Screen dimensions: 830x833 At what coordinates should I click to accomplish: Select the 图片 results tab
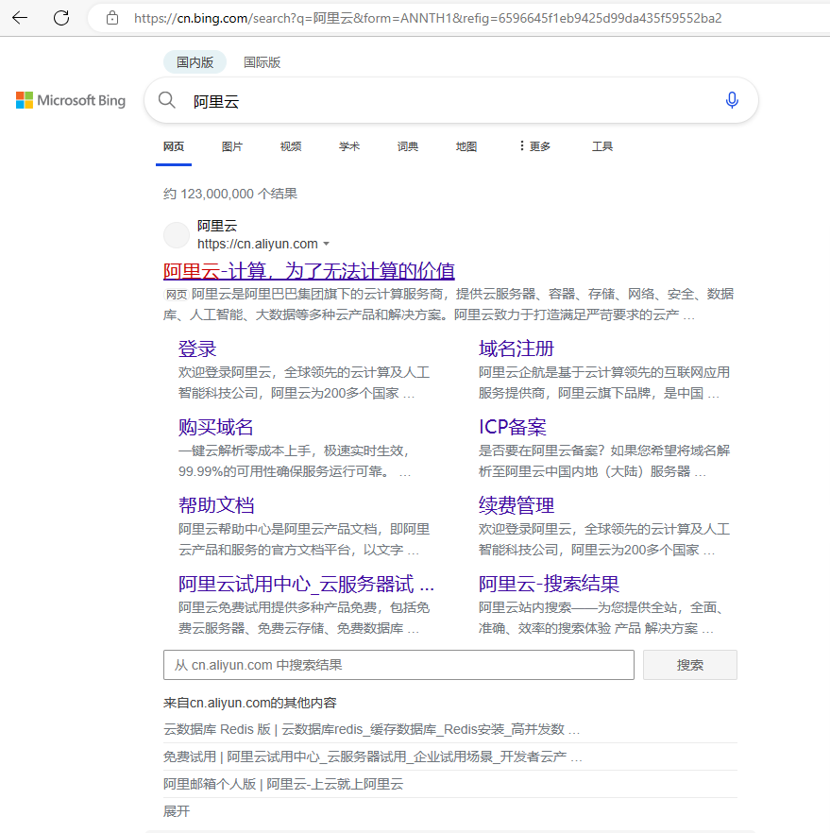232,146
